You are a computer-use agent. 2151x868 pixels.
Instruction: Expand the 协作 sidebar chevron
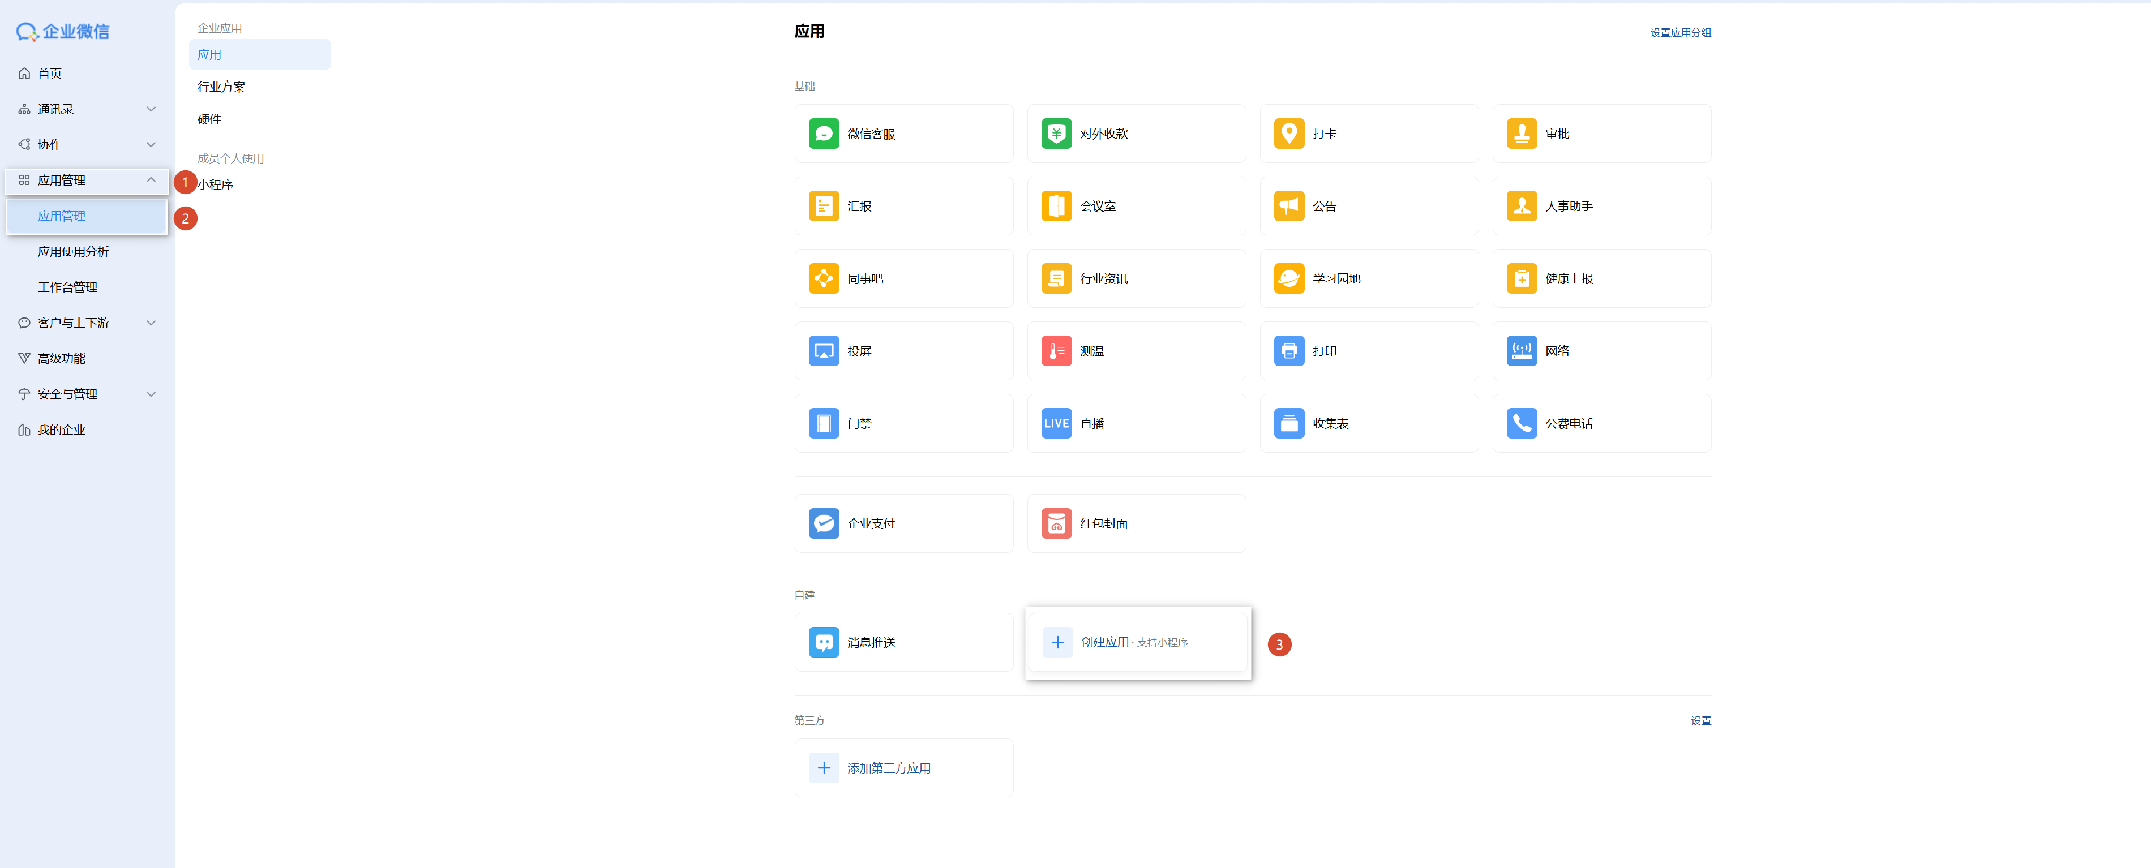coord(151,144)
